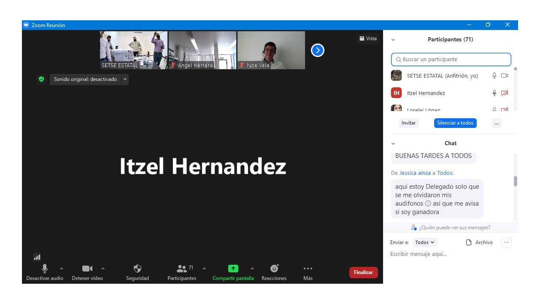
Task: Expand the audio options caret
Action: [62, 269]
